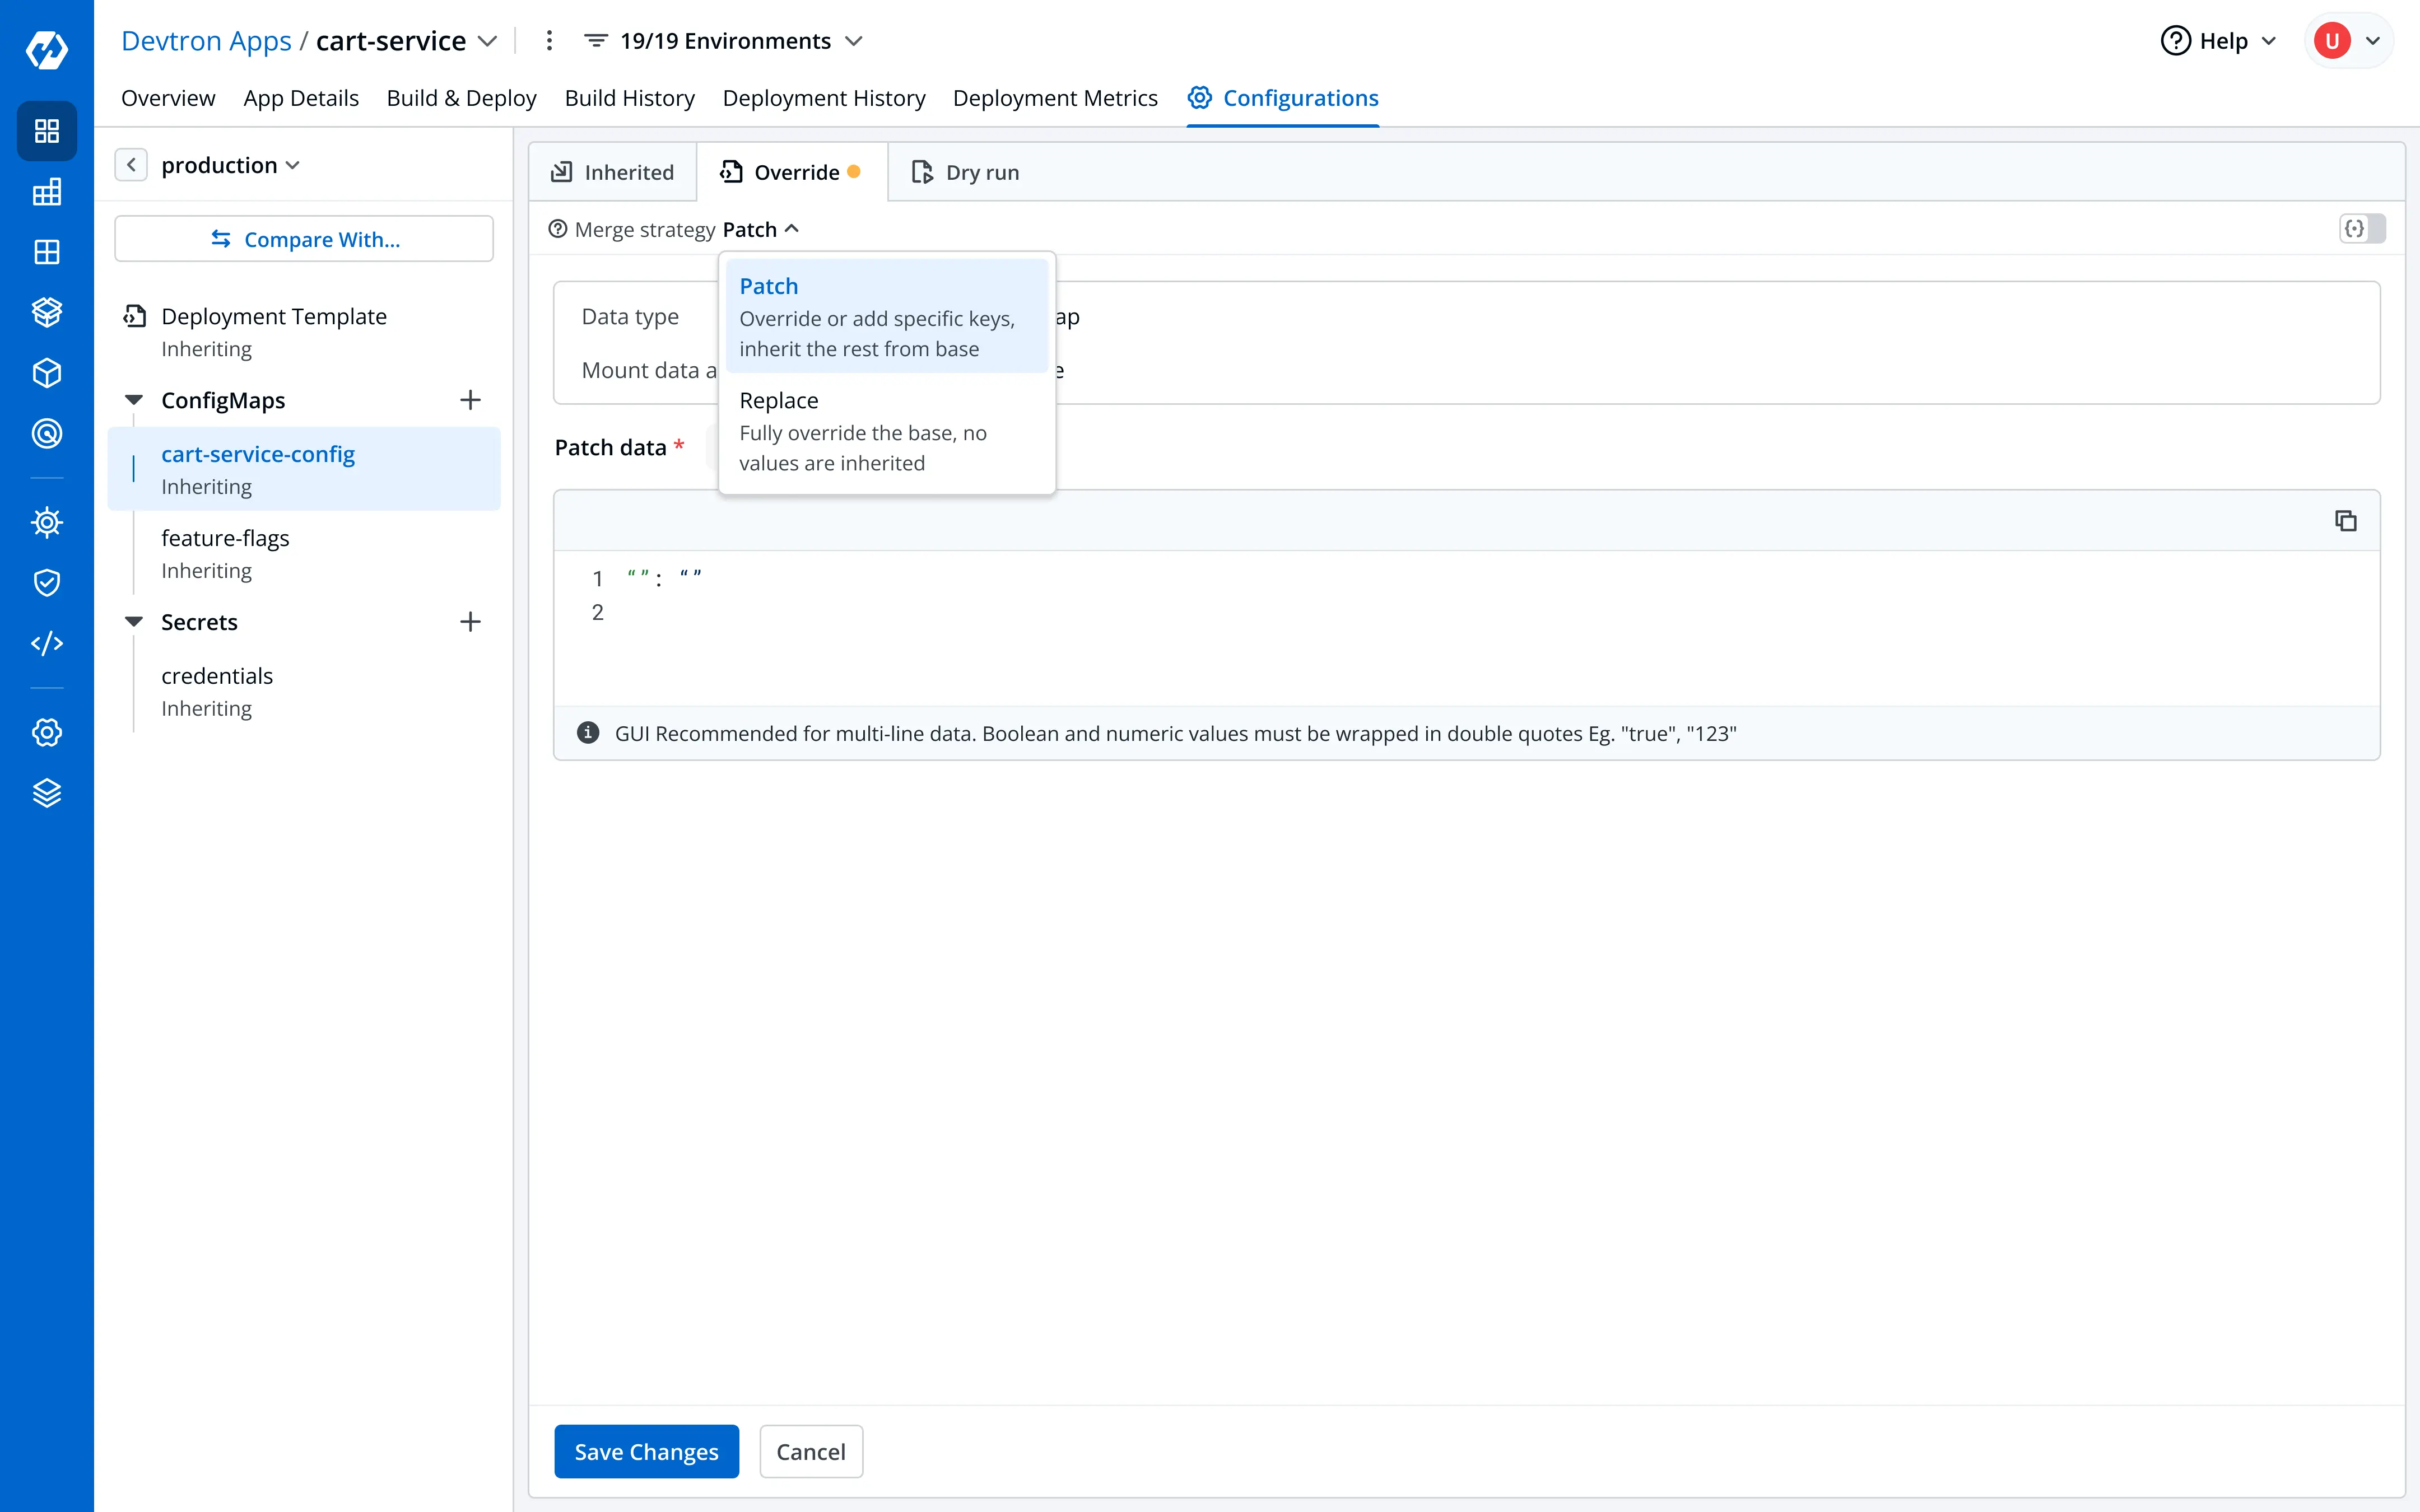Collapse the ConfigMaps tree section
Image resolution: width=2420 pixels, height=1512 pixels.
pos(134,400)
